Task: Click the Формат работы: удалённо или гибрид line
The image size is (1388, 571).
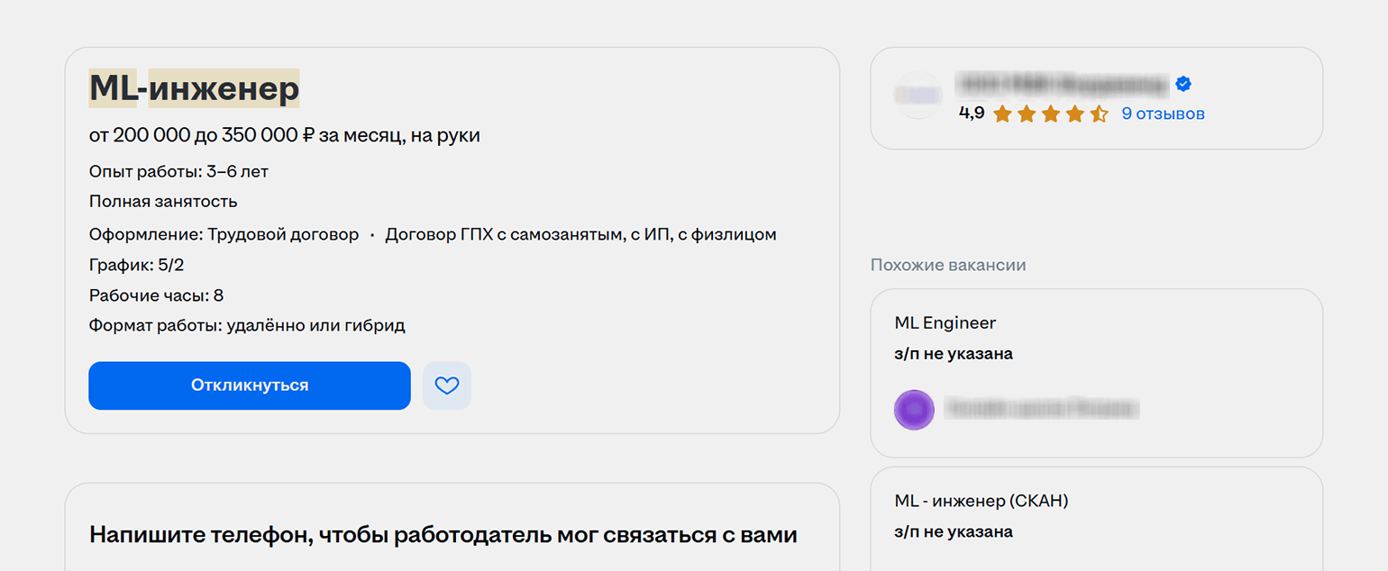Action: pos(247,326)
